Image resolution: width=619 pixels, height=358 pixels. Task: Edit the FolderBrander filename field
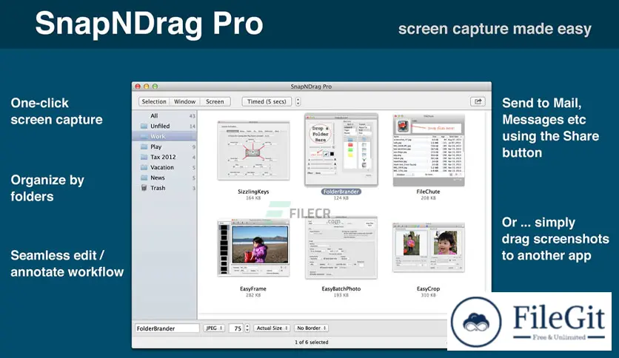[x=167, y=328]
